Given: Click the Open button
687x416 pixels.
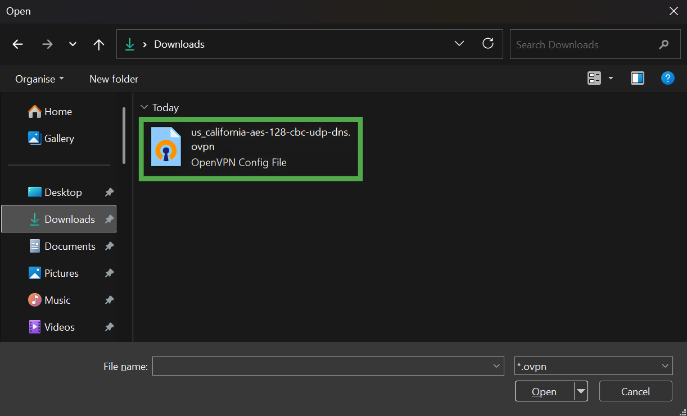Looking at the screenshot, I should click(x=544, y=391).
